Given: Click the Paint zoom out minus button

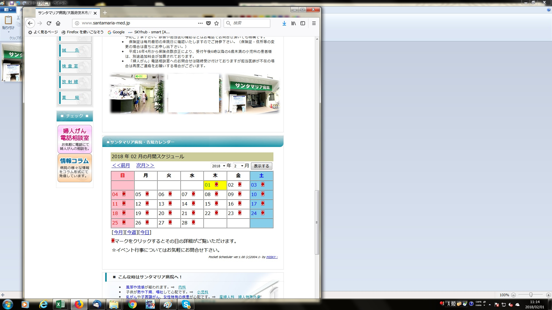Looking at the screenshot, I should (513, 295).
